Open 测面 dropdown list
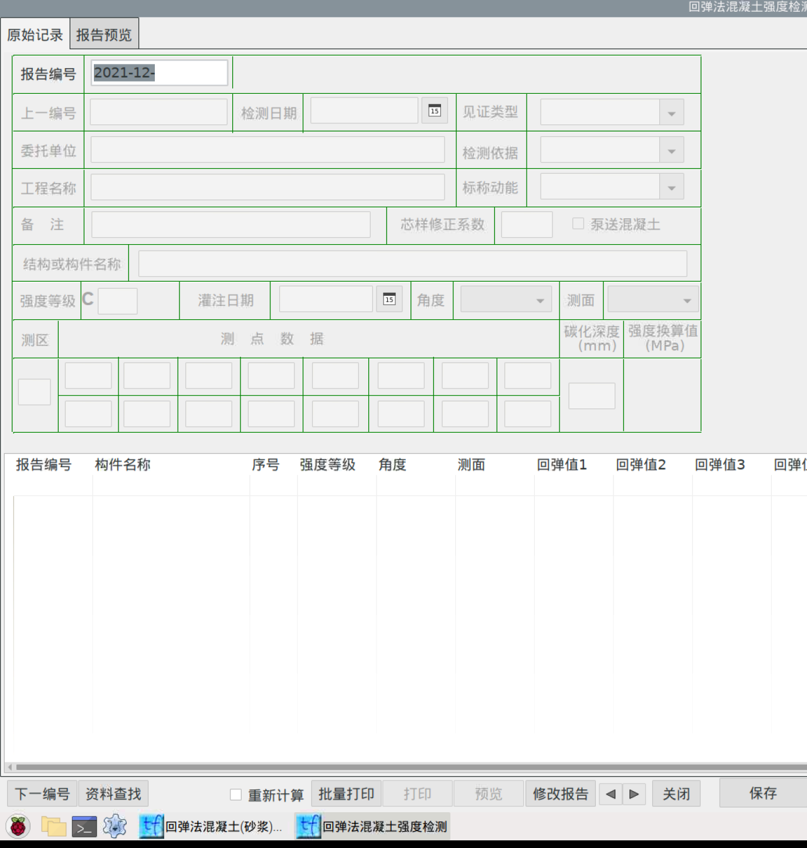Image resolution: width=807 pixels, height=848 pixels. 653,300
